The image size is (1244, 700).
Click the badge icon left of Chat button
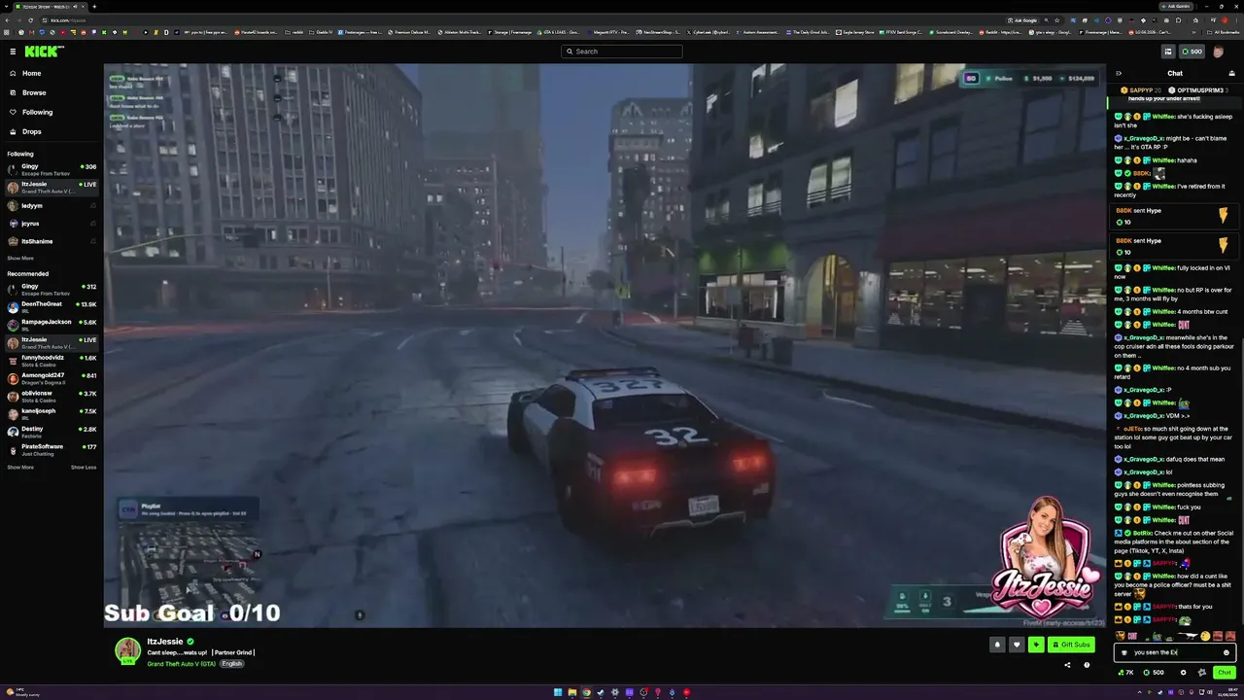click(1202, 672)
